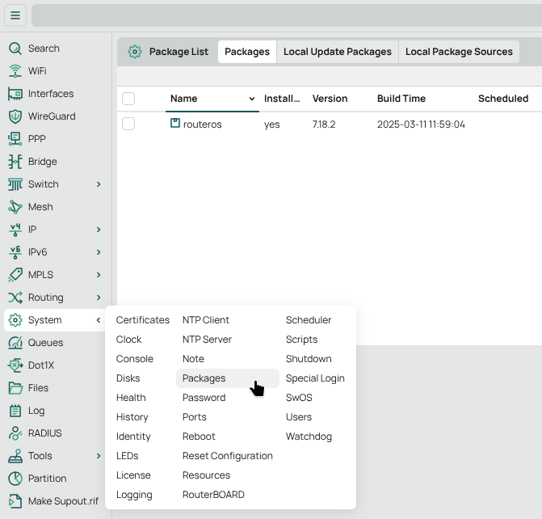Click the WiFi antenna icon
The height and width of the screenshot is (519, 542).
point(15,71)
